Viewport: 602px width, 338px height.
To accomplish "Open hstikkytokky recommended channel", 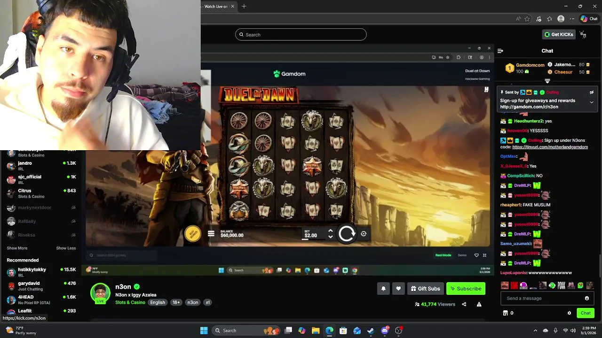I will (41, 272).
